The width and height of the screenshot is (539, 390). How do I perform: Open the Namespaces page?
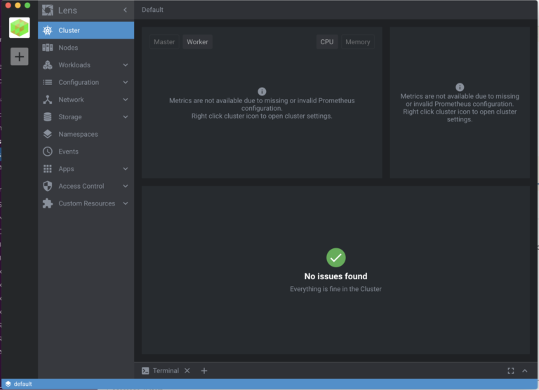pyautogui.click(x=78, y=134)
